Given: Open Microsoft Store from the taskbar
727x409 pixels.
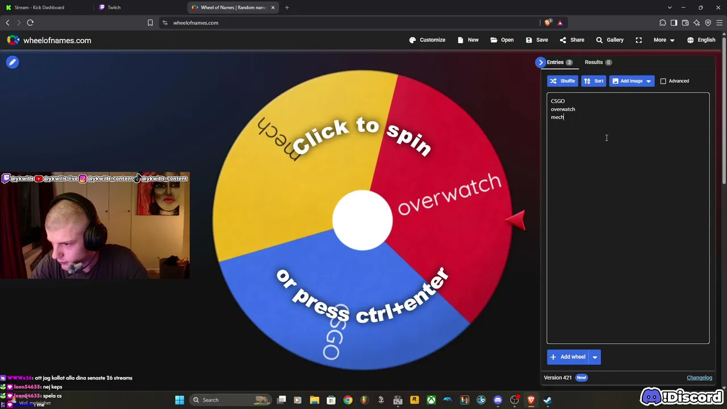Looking at the screenshot, I should point(331,400).
